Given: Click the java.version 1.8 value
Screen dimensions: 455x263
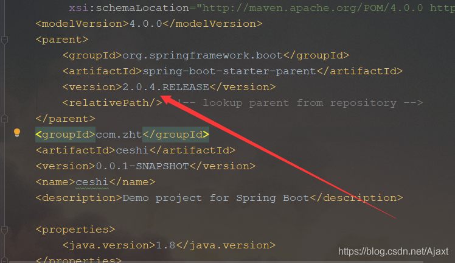Looking at the screenshot, I should click(165, 245).
